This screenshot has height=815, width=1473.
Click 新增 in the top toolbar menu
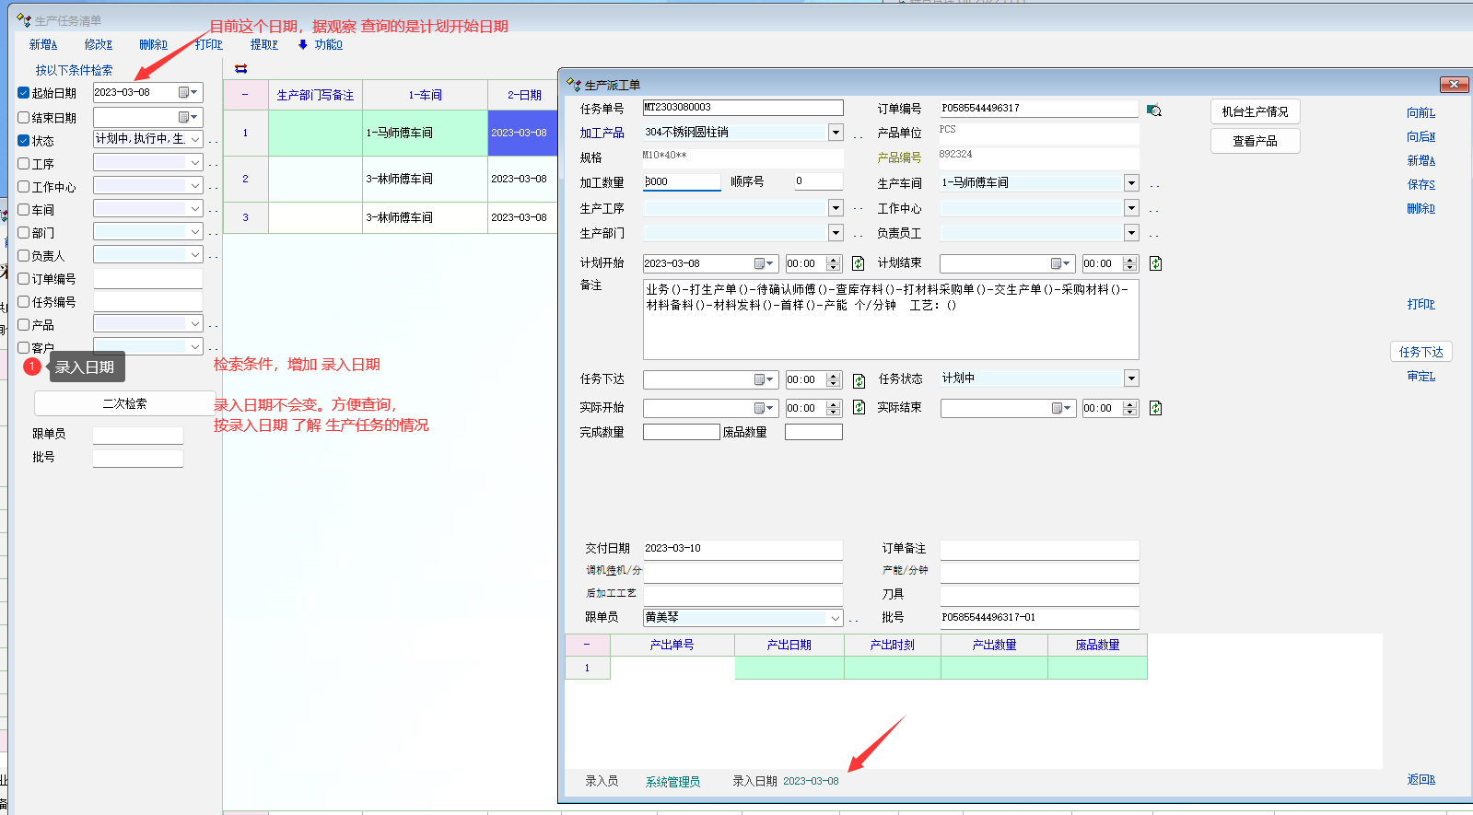[x=42, y=44]
